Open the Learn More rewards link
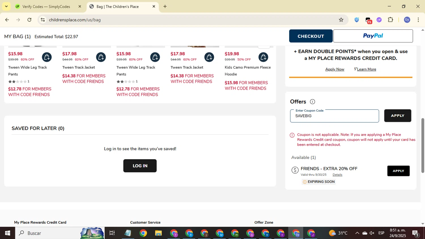The image size is (425, 239). tap(366, 69)
